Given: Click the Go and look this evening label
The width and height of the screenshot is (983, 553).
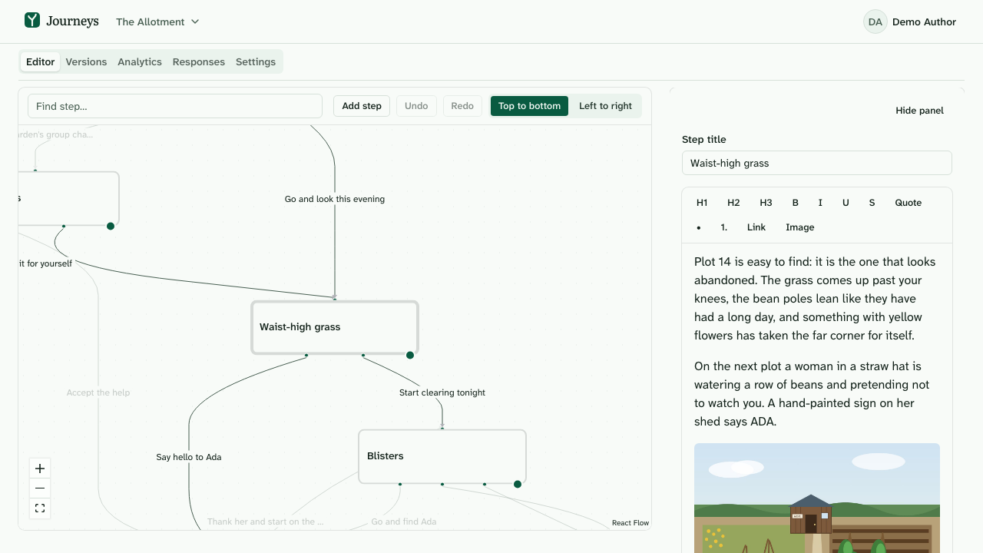Looking at the screenshot, I should [x=335, y=199].
